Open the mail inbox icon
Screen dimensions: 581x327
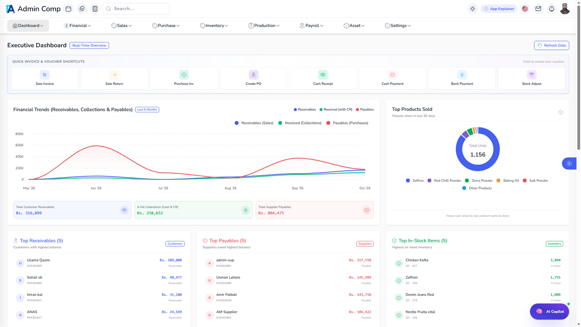(x=538, y=9)
